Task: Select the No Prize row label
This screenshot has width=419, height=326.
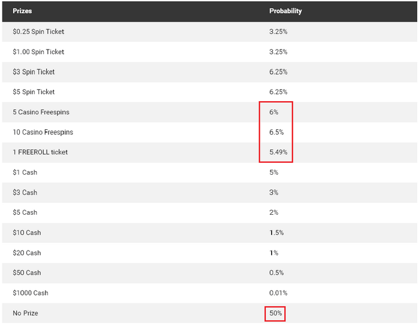Action: point(25,313)
